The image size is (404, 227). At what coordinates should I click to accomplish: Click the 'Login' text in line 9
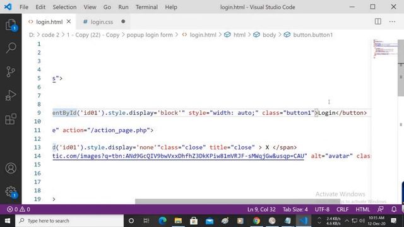tap(327, 113)
